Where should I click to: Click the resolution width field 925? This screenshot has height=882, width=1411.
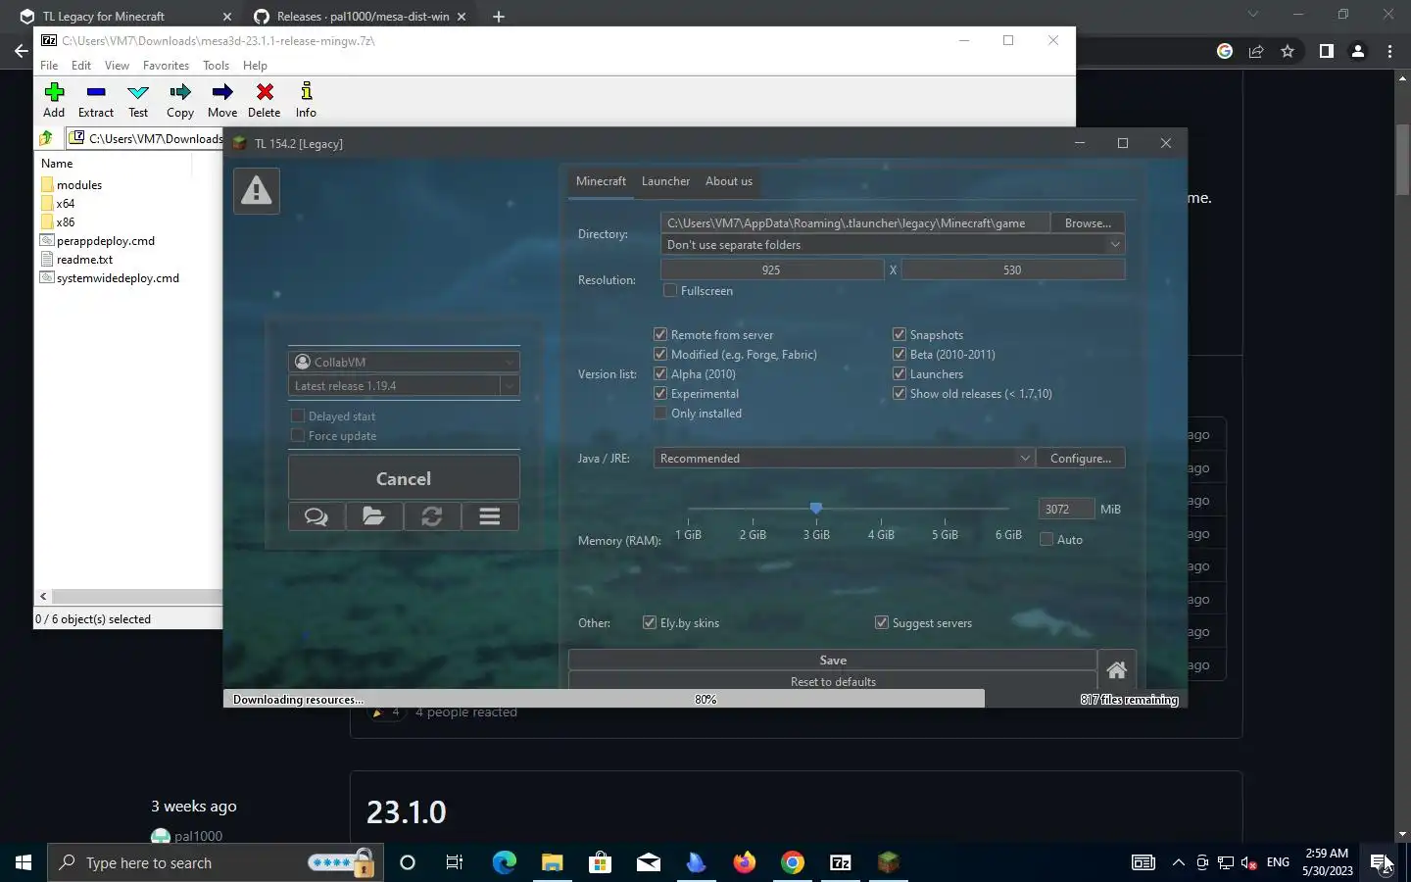click(x=771, y=269)
